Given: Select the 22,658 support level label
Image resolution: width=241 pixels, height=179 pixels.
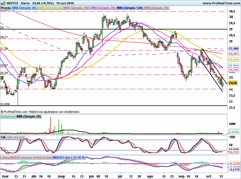Looking at the screenshot, I should pos(5,104).
